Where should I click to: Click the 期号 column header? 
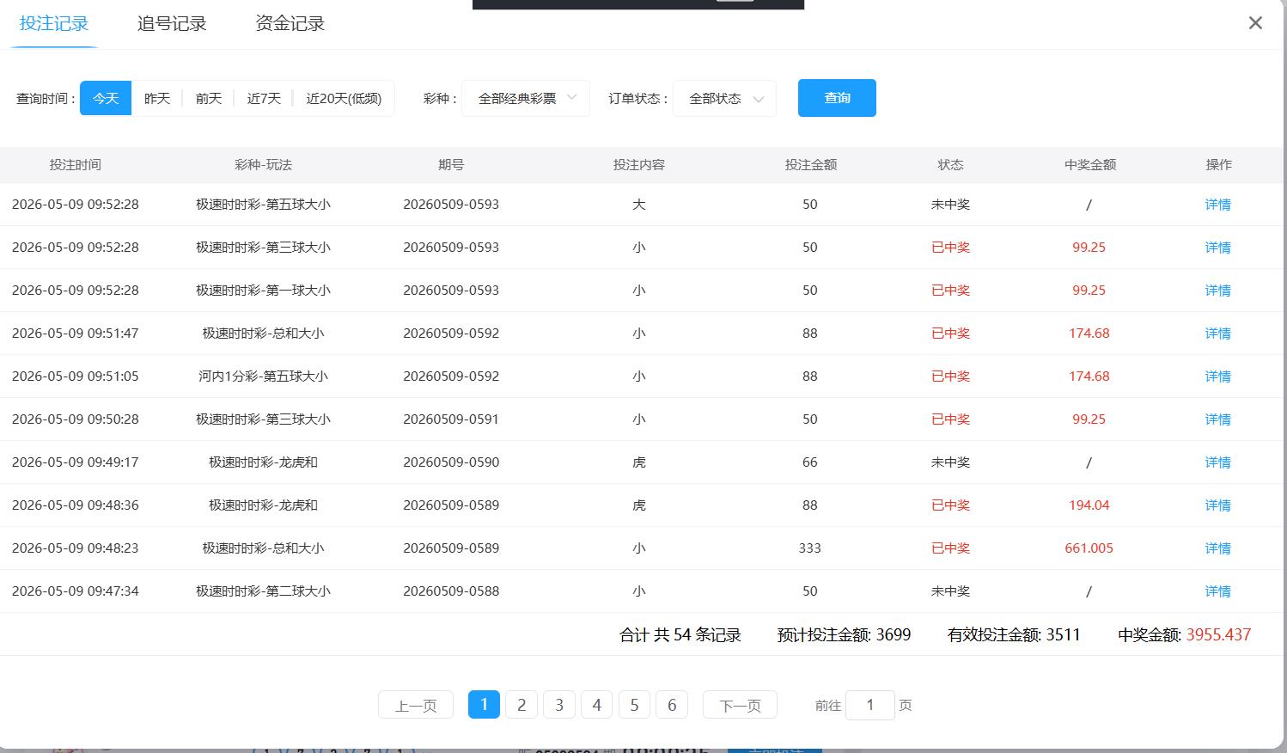pos(451,164)
